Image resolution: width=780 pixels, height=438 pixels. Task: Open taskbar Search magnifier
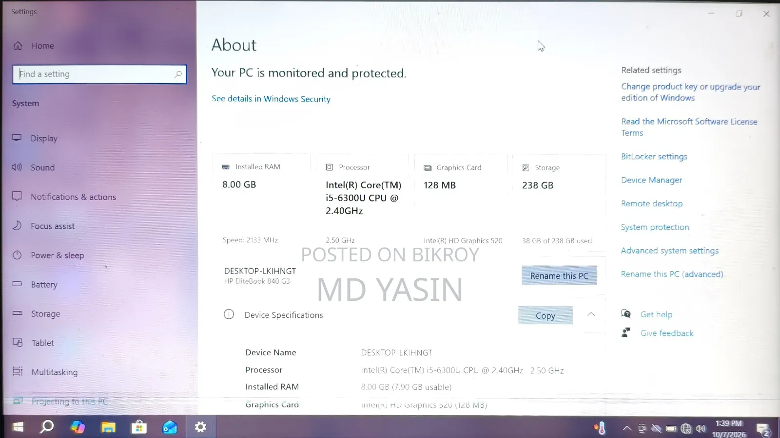47,427
